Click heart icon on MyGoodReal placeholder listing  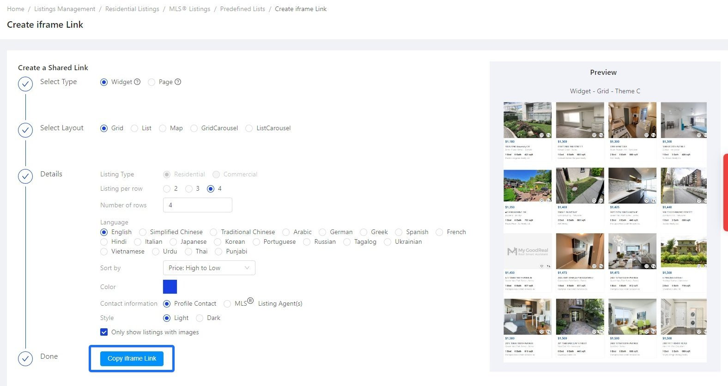click(541, 266)
